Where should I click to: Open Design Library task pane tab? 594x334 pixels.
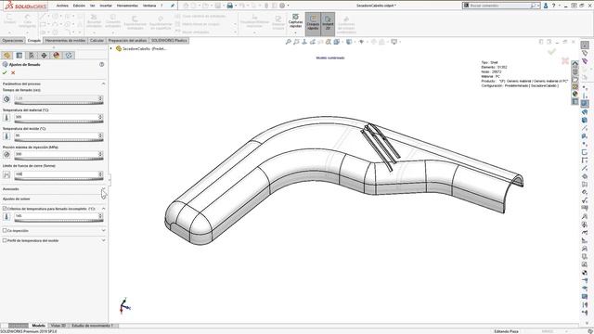[575, 71]
